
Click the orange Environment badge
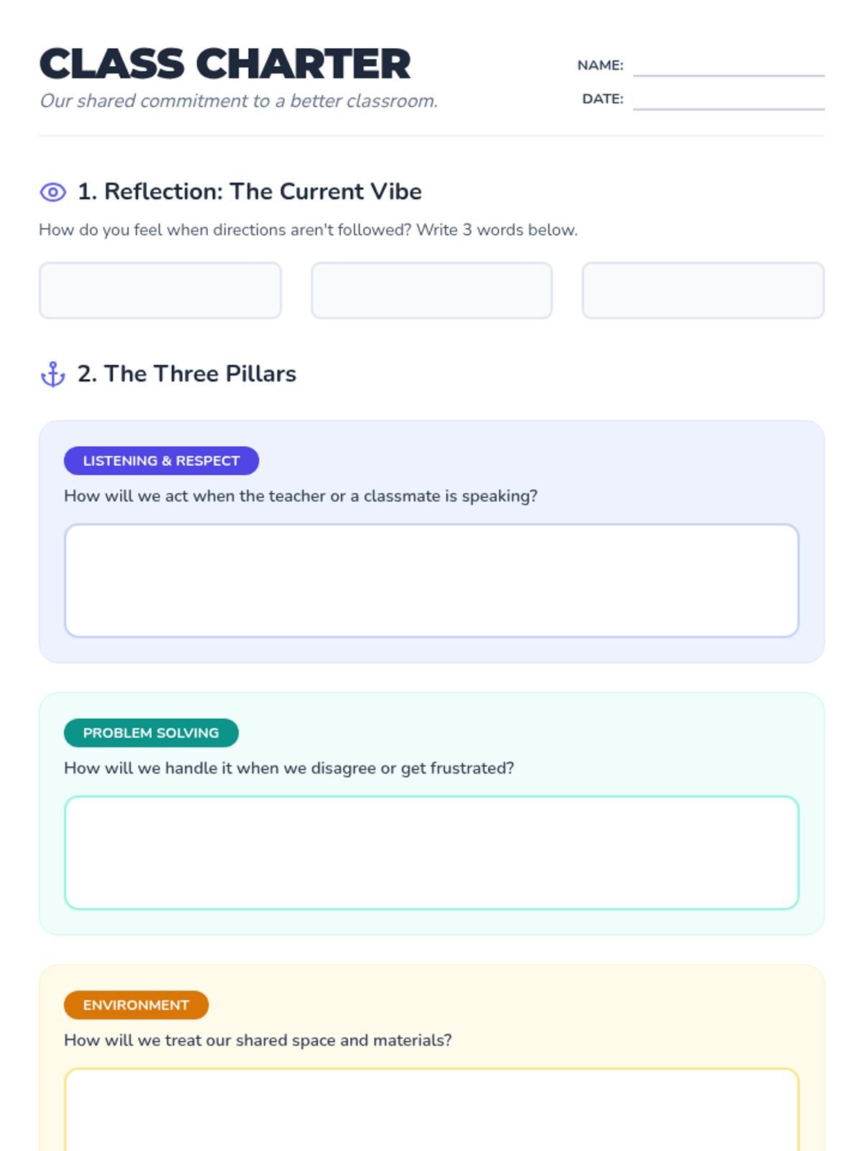click(136, 1005)
